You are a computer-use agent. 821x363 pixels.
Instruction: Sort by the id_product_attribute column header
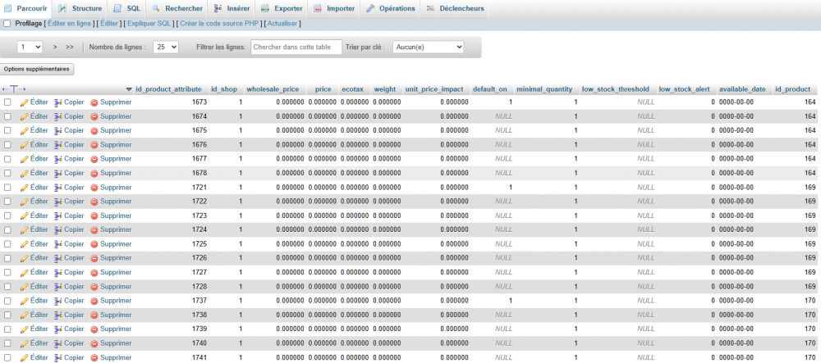coord(168,88)
